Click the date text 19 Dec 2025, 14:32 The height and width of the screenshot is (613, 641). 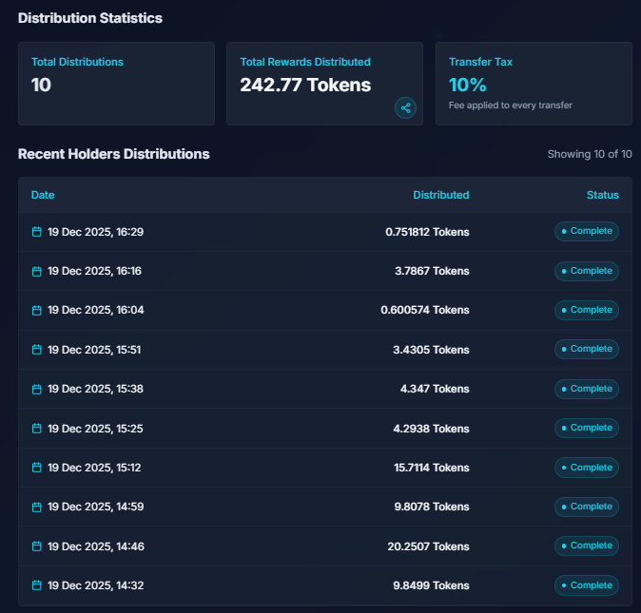[96, 586]
